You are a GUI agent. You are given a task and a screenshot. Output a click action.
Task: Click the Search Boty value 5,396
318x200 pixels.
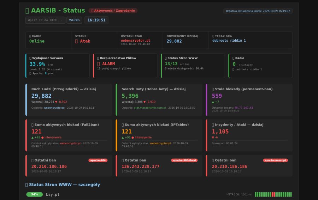[x=130, y=96]
